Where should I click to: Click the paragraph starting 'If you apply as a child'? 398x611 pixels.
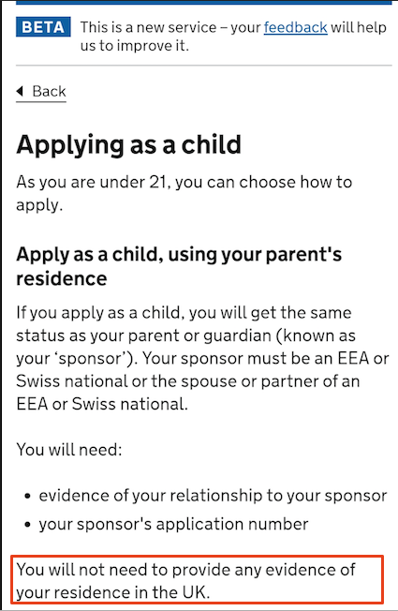(202, 358)
